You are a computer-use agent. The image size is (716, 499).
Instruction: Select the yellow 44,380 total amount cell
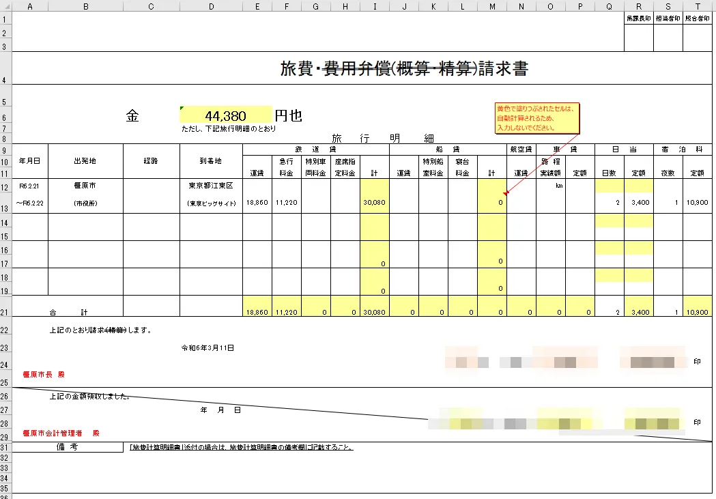(225, 115)
